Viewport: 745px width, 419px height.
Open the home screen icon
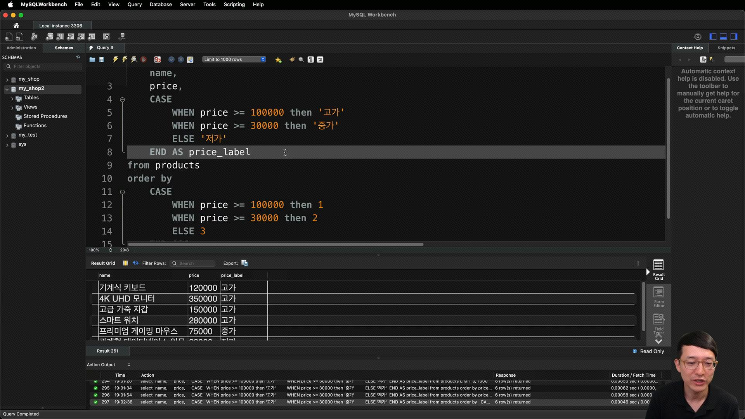[16, 26]
